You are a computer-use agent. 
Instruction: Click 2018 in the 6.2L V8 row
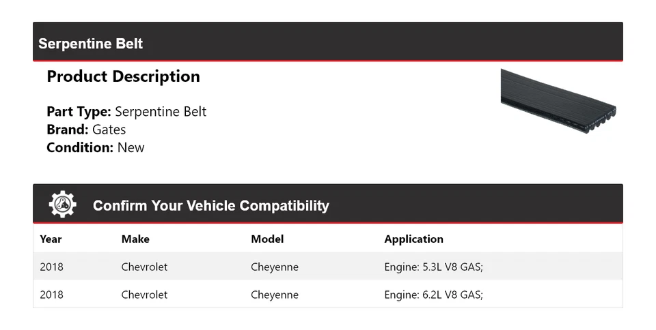pyautogui.click(x=51, y=295)
